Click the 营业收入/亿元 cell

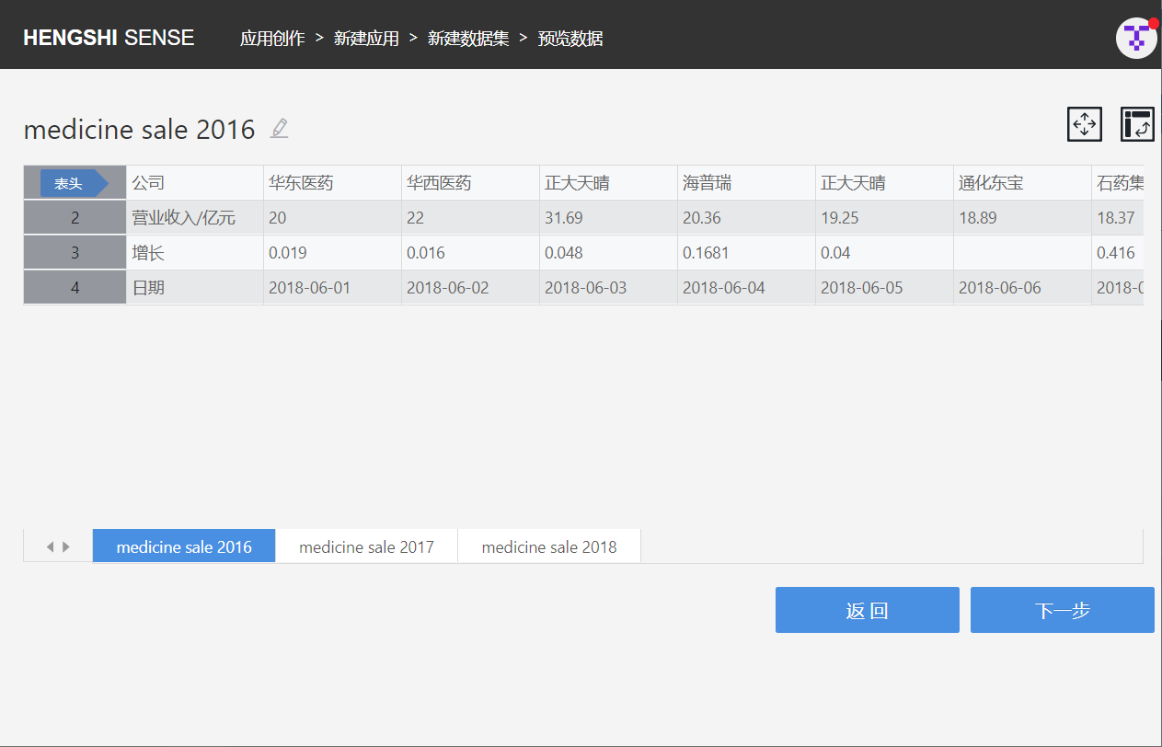click(194, 218)
